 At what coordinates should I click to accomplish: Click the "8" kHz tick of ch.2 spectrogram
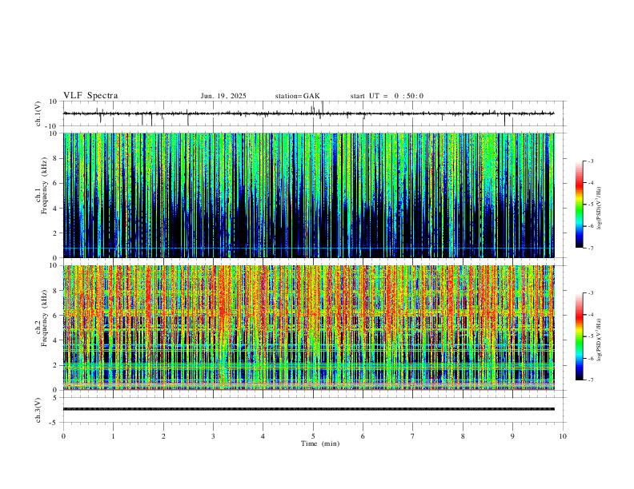[x=55, y=291]
